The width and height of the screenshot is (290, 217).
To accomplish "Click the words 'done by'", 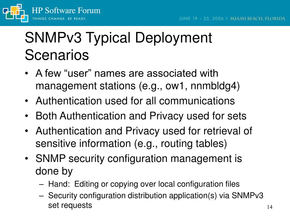I will pyautogui.click(x=54, y=171).
